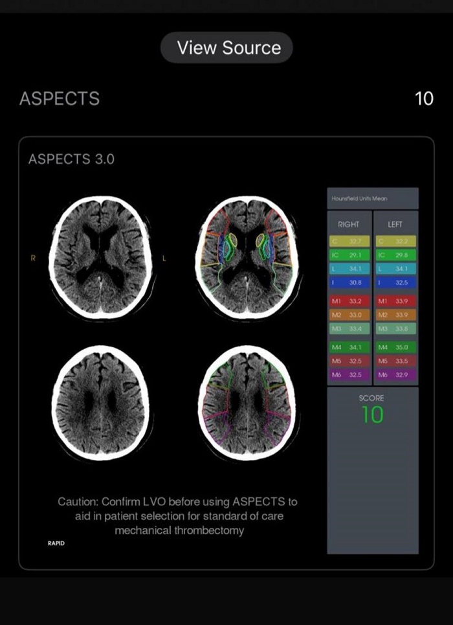Click the RIGHT column header
This screenshot has height=625, width=453.
point(349,224)
